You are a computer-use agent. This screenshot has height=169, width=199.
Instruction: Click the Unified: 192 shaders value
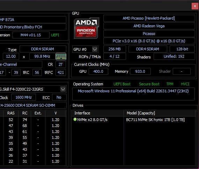174,56
